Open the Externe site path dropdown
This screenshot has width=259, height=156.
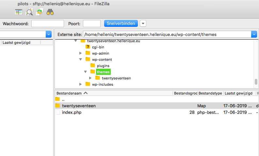point(254,34)
